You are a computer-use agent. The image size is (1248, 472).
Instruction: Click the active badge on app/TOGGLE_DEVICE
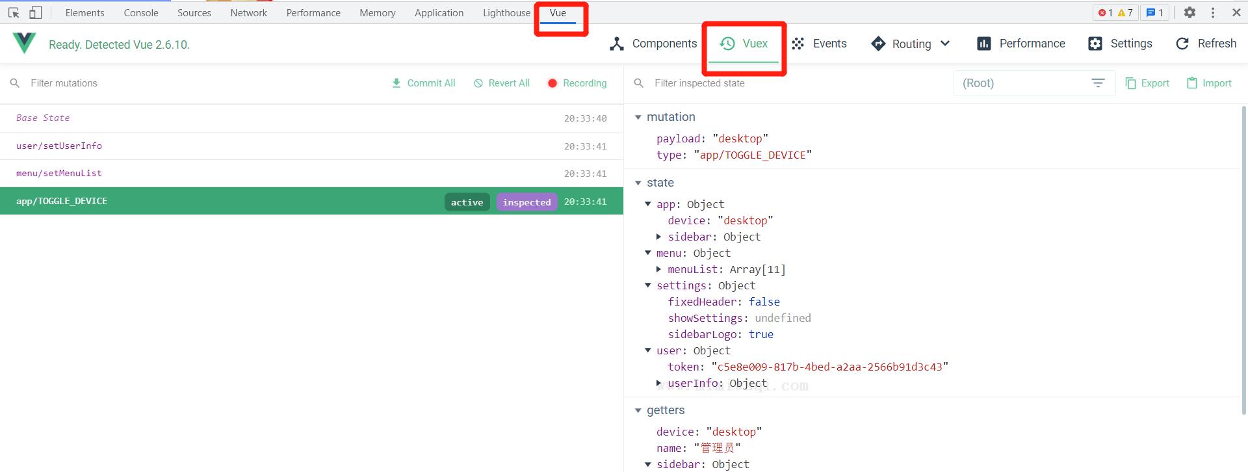click(467, 202)
